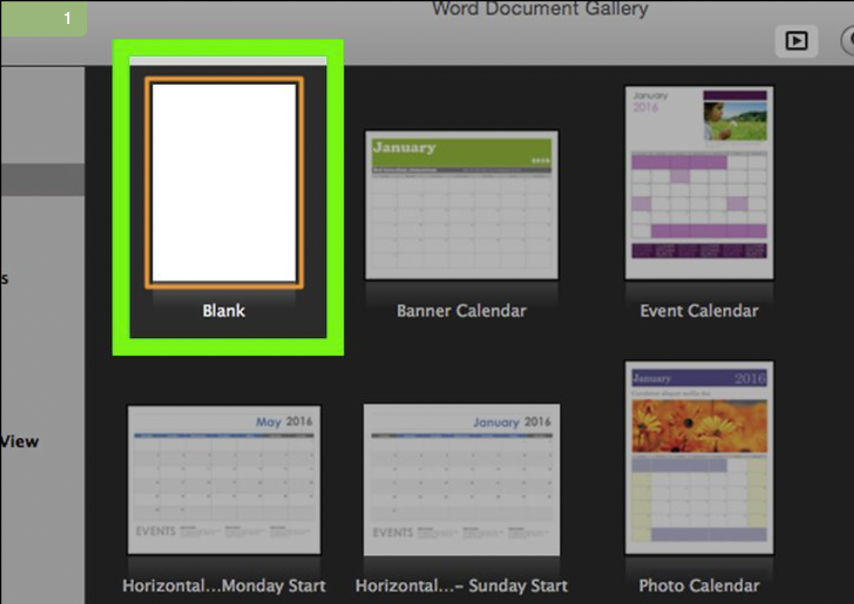Image resolution: width=854 pixels, height=604 pixels.
Task: Click the "Horizontal...Monday Start" caption
Action: 224,585
